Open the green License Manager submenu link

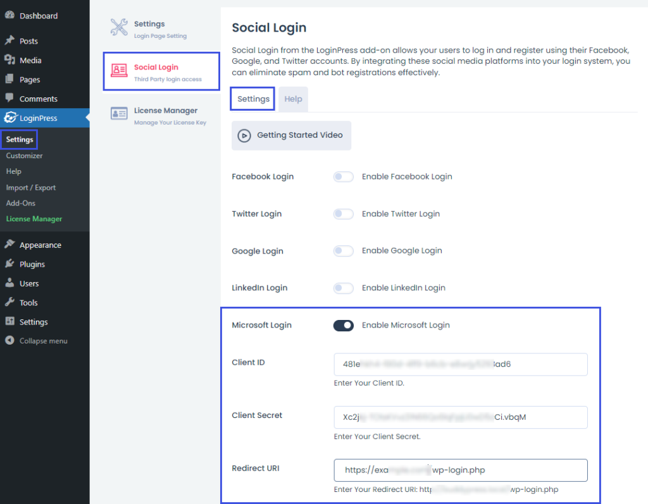tap(34, 219)
